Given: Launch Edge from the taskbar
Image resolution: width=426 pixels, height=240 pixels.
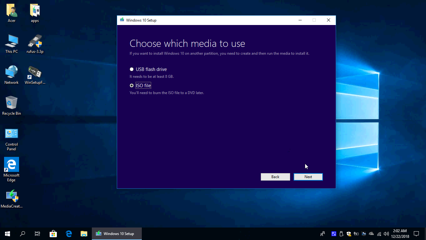Looking at the screenshot, I should point(69,234).
